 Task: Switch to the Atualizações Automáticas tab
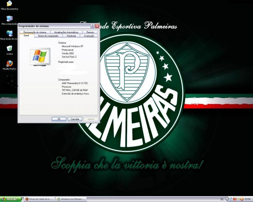click(x=66, y=32)
